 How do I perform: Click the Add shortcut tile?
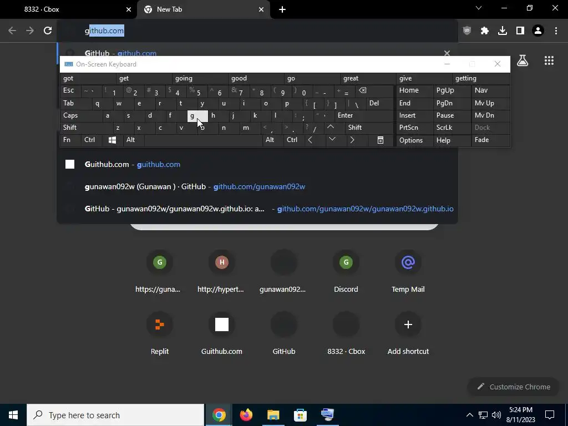[408, 333]
